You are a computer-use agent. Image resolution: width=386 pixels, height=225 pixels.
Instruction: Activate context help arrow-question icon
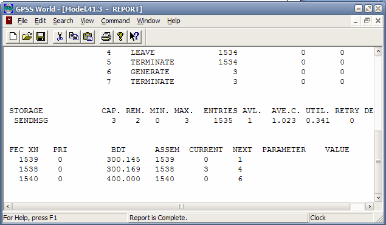click(x=134, y=36)
